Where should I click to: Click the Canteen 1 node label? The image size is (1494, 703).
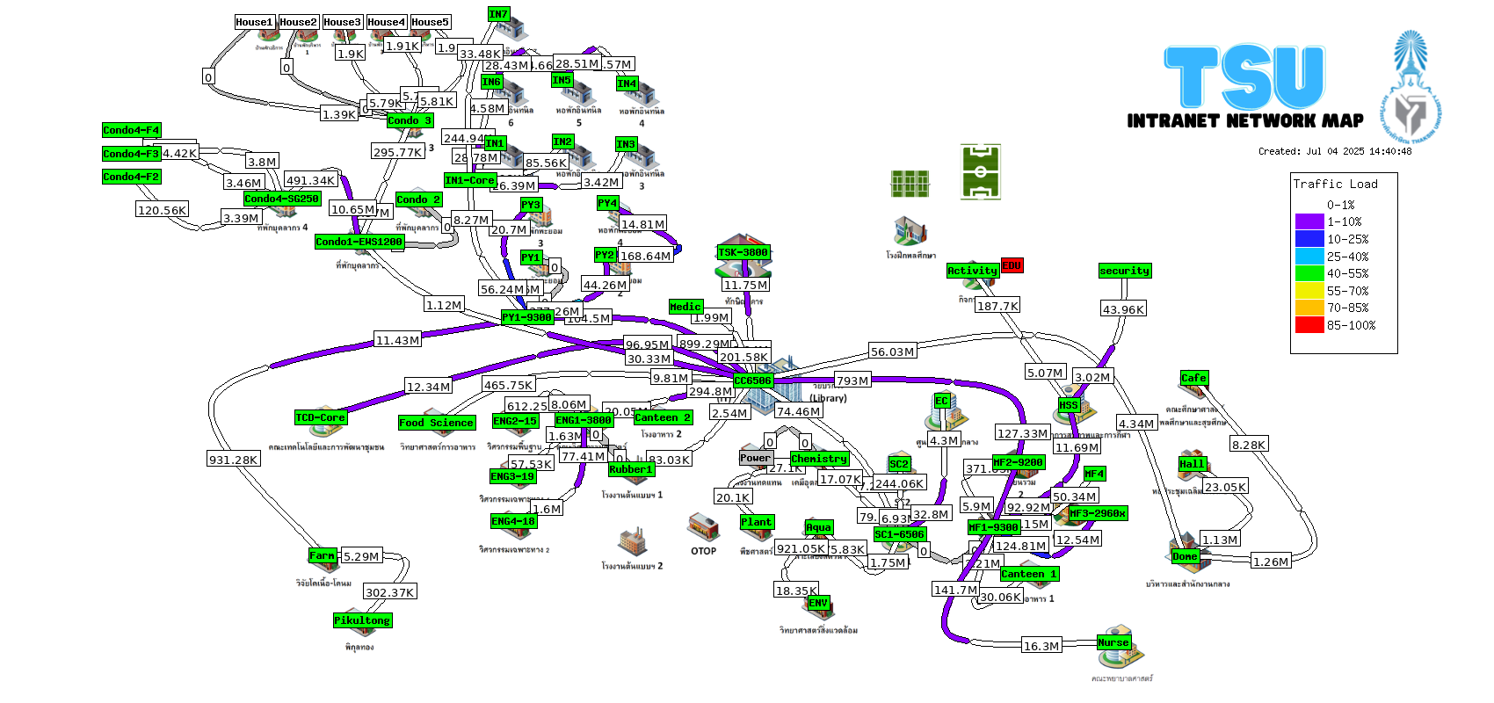click(1030, 574)
